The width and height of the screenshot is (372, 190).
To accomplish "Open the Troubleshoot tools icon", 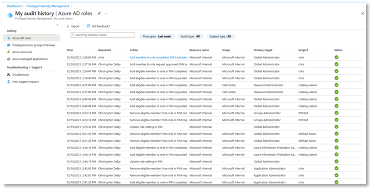I will tap(9, 75).
